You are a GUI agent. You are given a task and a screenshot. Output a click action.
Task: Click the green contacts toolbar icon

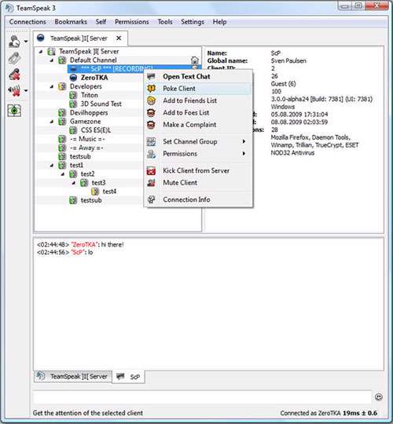[14, 111]
